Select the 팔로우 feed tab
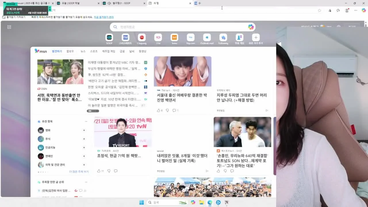Screen dimensions: 368x207 click(x=70, y=51)
